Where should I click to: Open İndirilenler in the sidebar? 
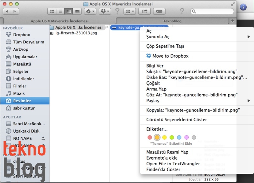click(25, 79)
